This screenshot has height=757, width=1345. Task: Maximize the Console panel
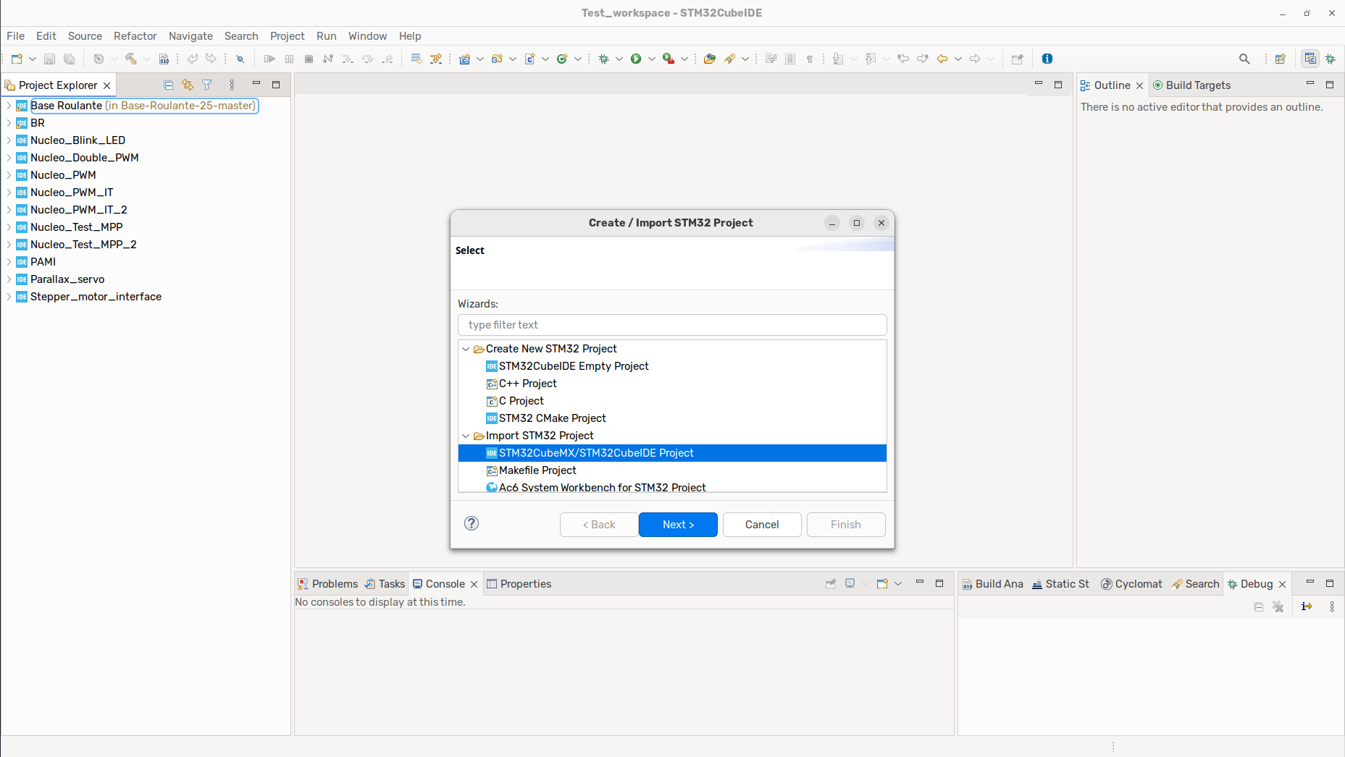click(939, 583)
